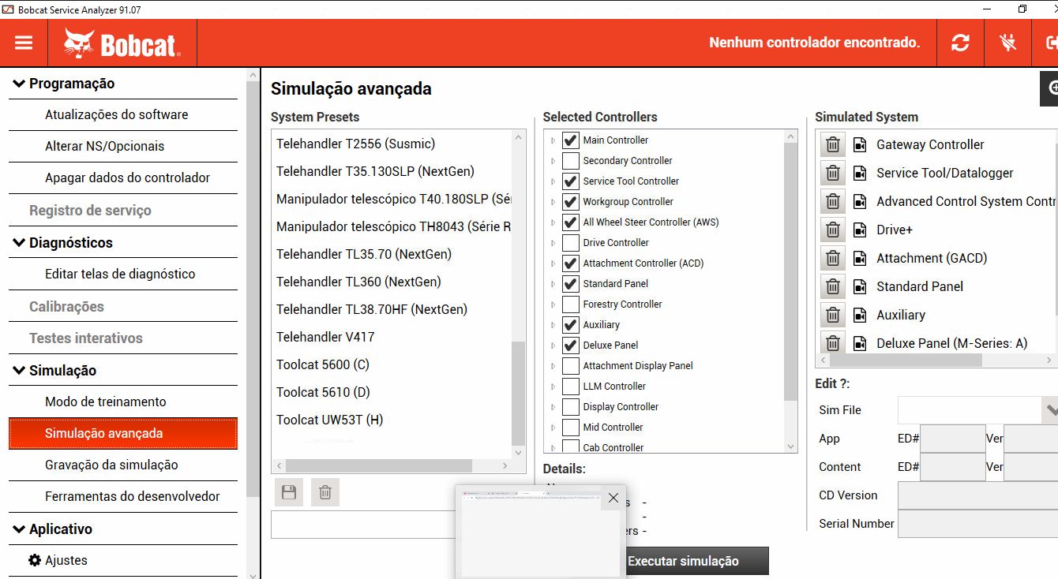Click file icon beside Standard Panel

pyautogui.click(x=861, y=286)
